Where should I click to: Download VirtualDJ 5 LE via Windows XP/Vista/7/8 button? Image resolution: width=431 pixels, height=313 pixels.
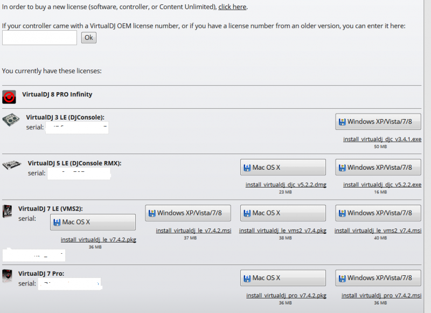pyautogui.click(x=378, y=167)
